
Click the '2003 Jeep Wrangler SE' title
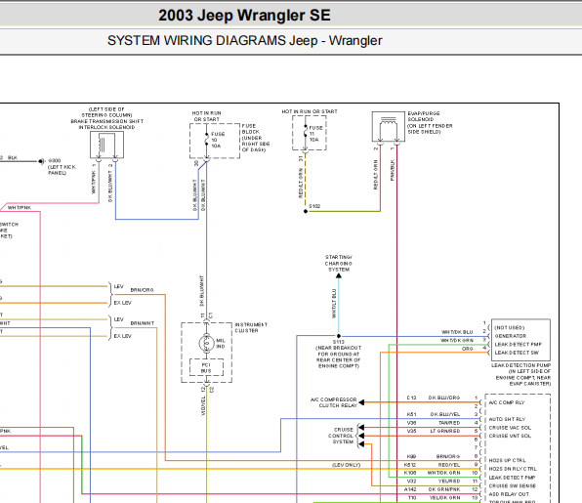(244, 16)
